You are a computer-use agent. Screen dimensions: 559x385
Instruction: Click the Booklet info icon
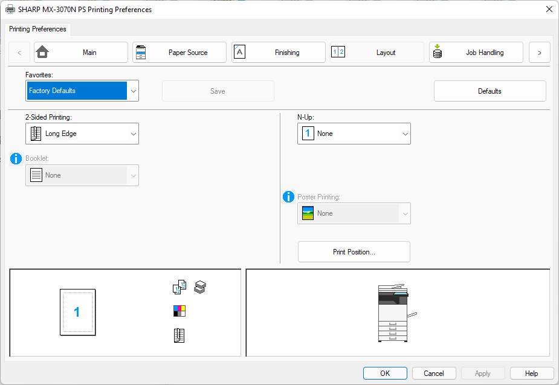(x=16, y=159)
